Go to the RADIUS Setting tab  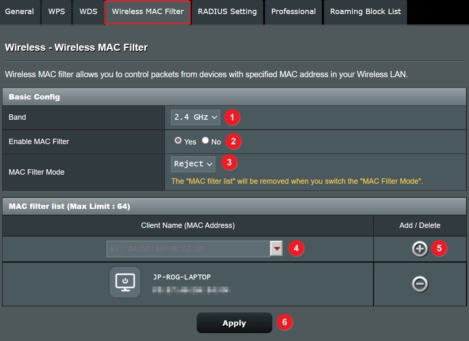point(227,12)
